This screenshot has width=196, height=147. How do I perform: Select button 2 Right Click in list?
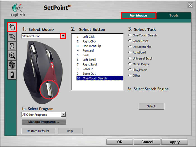pos(100,41)
